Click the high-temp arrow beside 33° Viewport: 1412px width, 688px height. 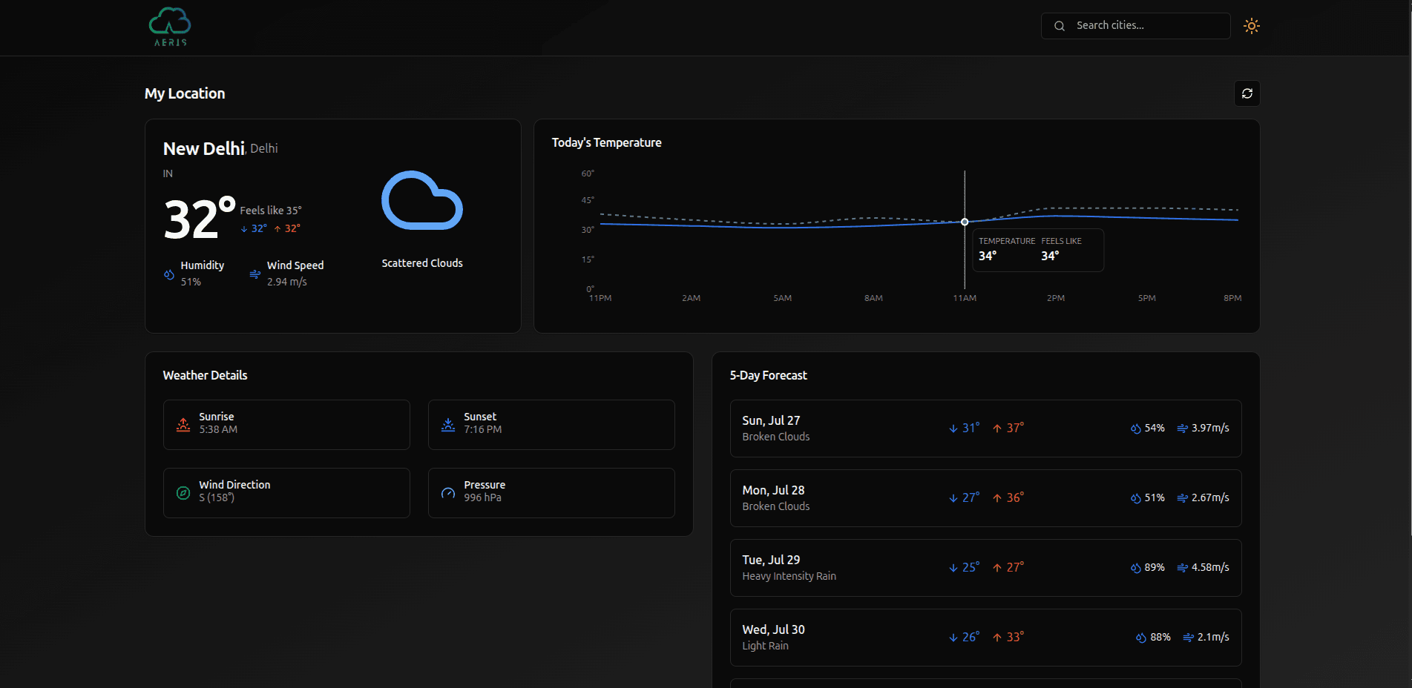click(x=997, y=638)
